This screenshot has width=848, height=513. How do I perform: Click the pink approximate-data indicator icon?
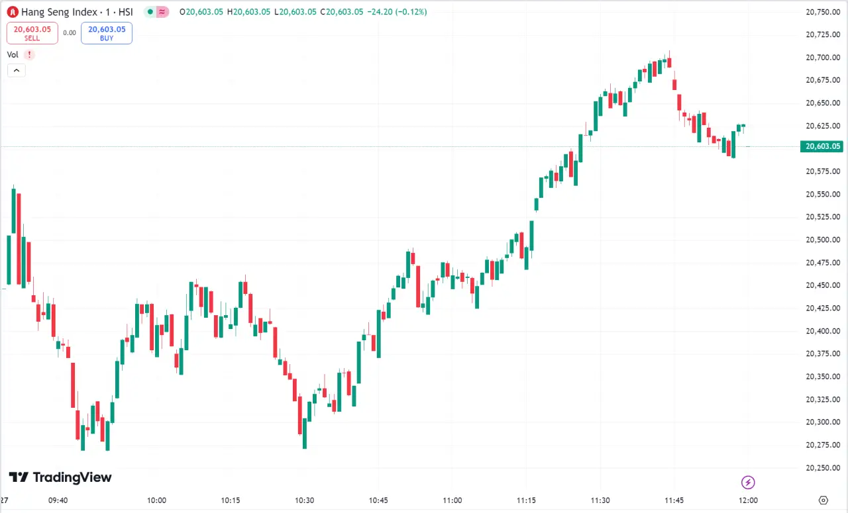(162, 12)
